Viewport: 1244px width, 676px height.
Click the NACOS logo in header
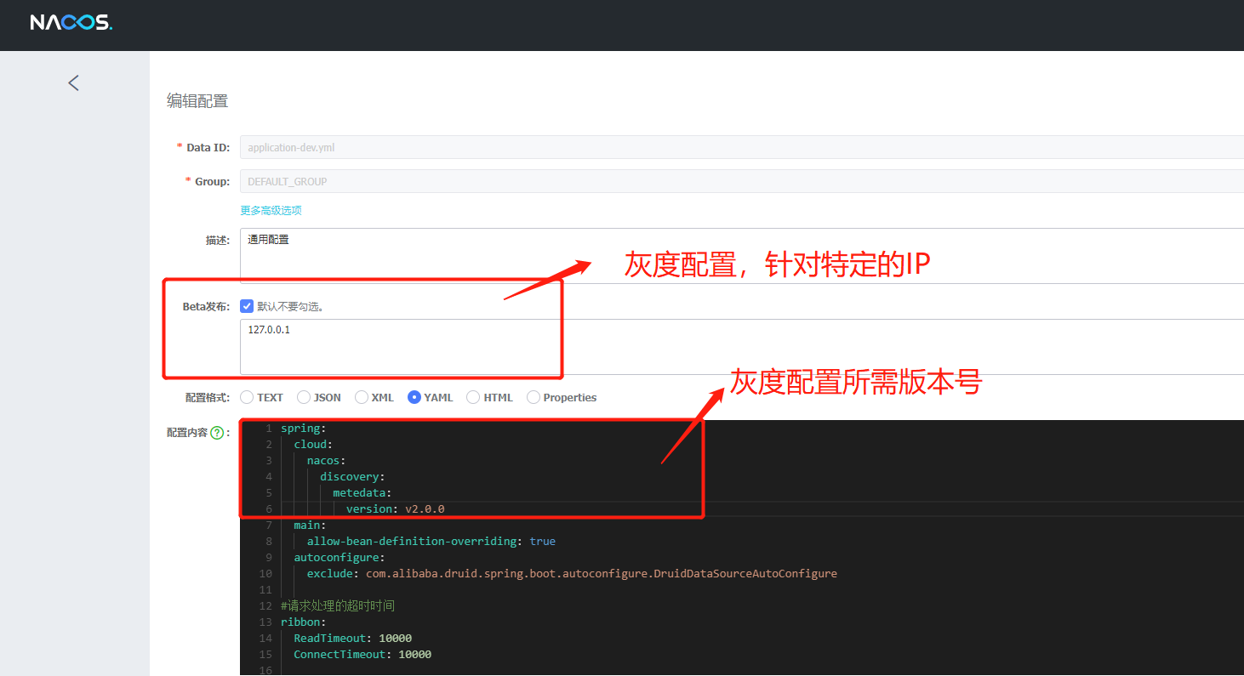click(x=71, y=23)
